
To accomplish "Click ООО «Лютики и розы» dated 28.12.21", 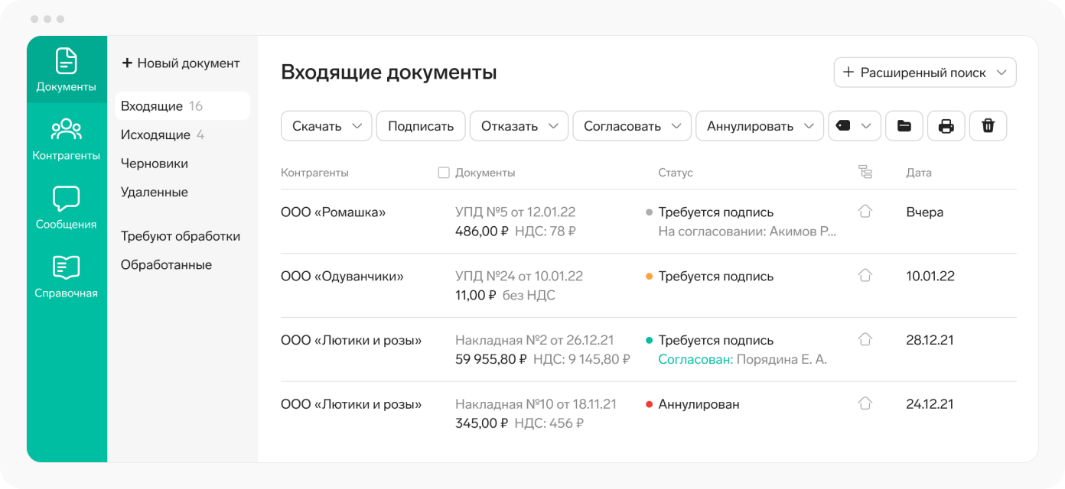I will coord(351,340).
